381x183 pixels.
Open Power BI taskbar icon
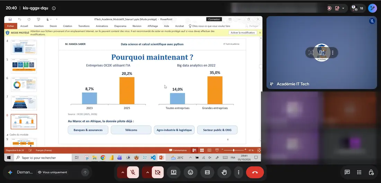(x=112, y=158)
